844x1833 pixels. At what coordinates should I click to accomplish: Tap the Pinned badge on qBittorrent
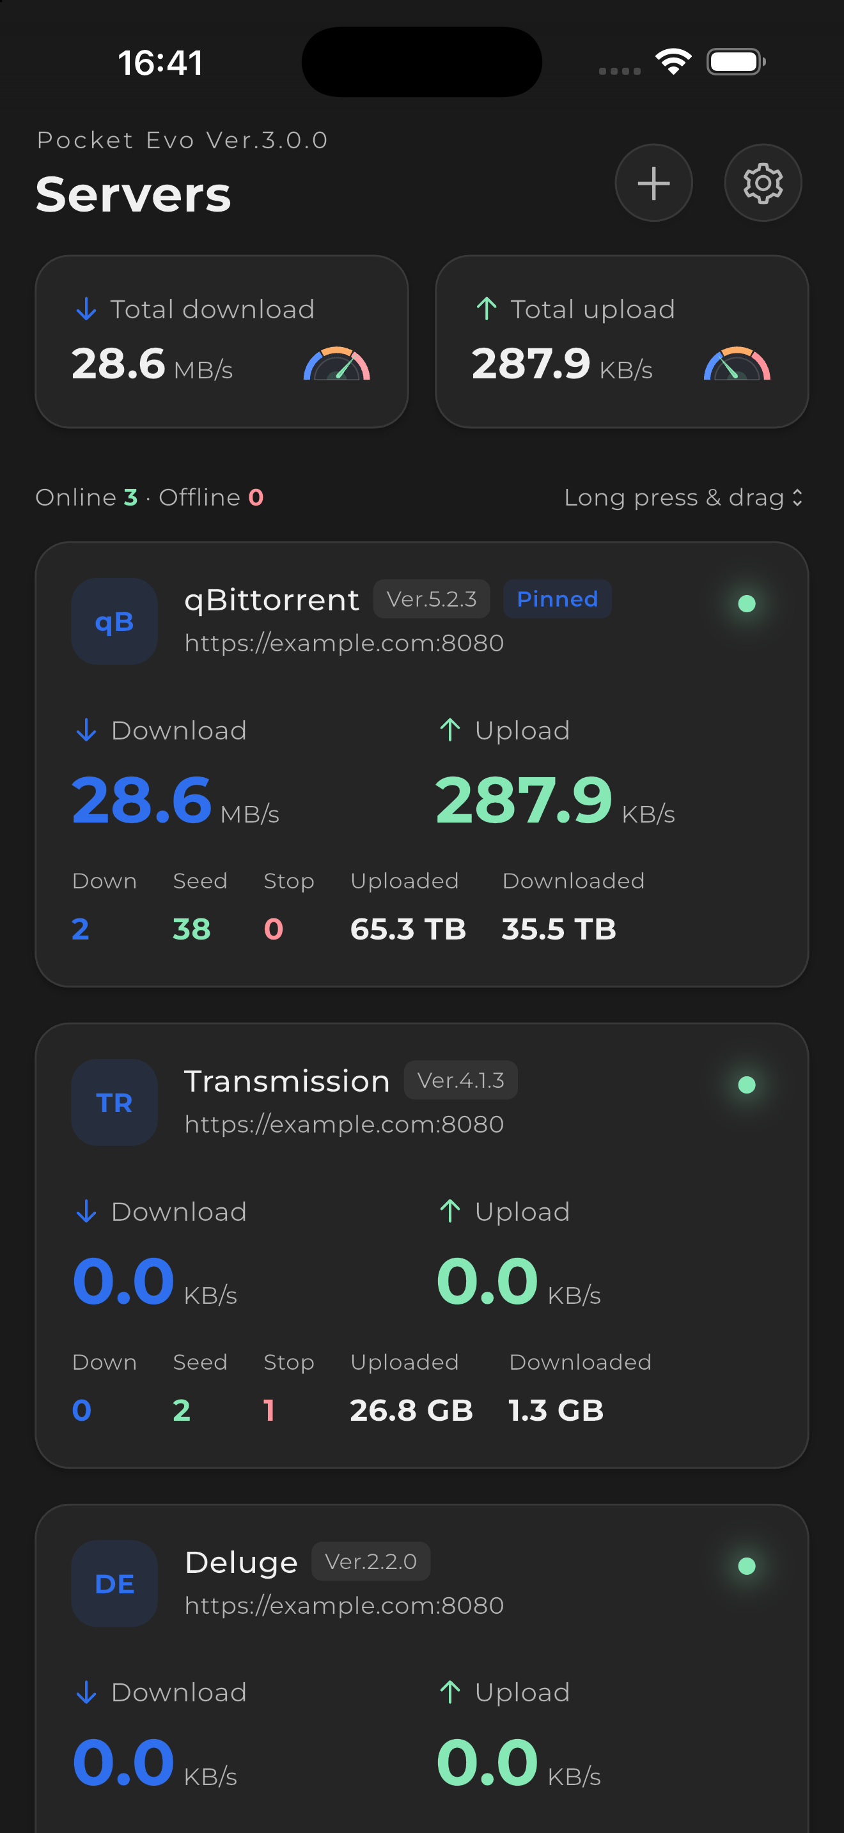pos(557,599)
